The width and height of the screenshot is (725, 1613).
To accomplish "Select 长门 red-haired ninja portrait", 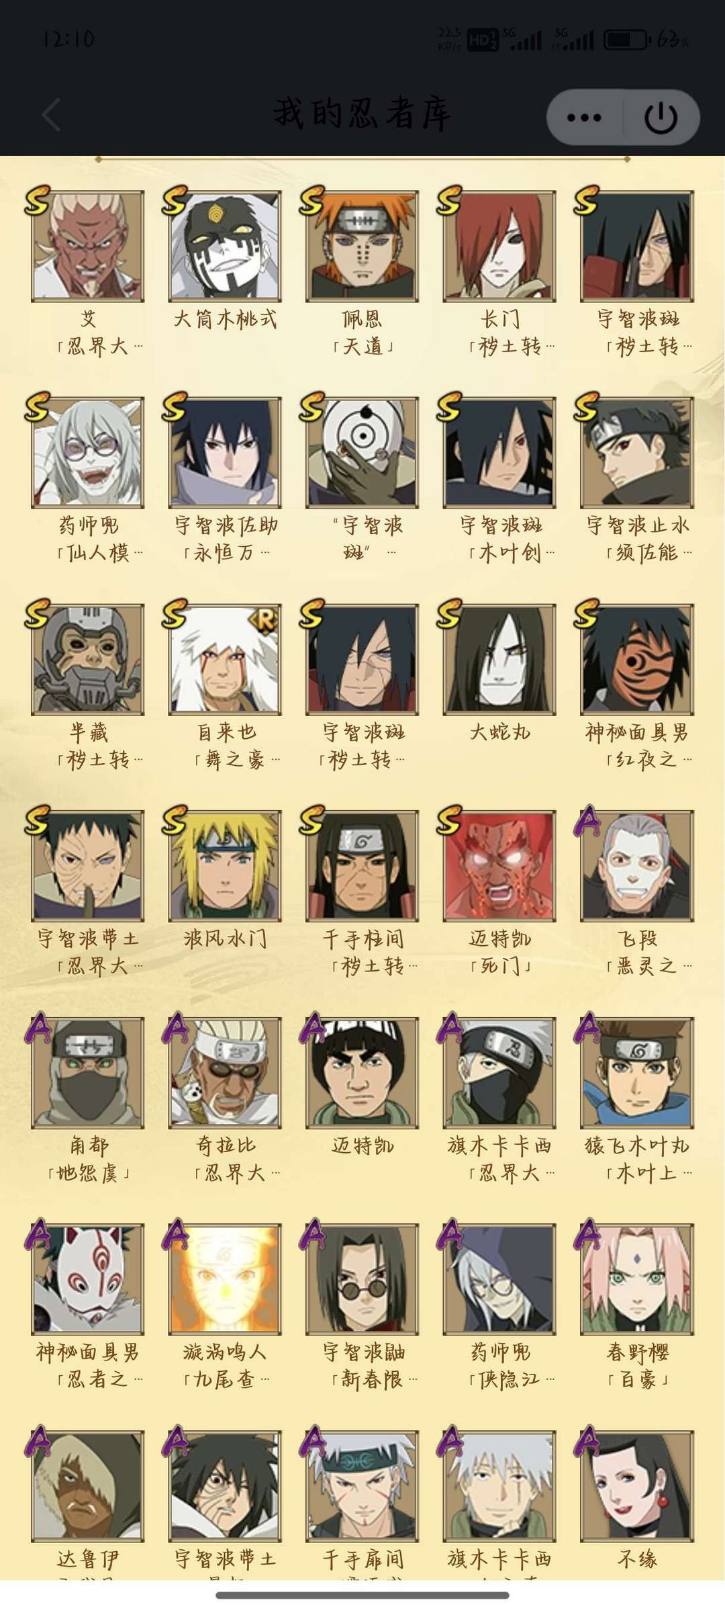I will coord(499,246).
